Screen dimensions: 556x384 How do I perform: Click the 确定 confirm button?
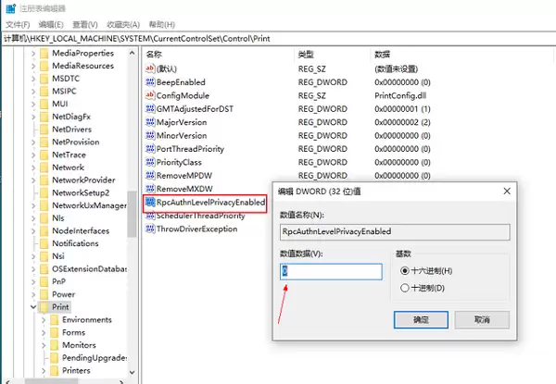tap(421, 319)
